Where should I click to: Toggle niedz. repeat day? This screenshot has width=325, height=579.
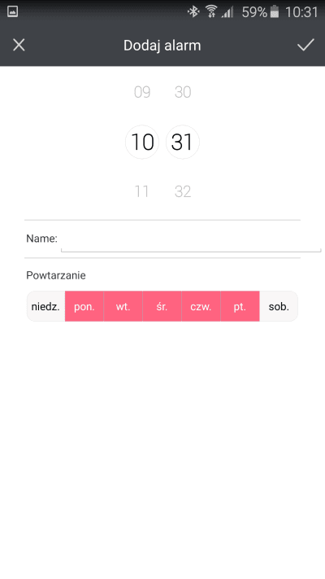(45, 306)
